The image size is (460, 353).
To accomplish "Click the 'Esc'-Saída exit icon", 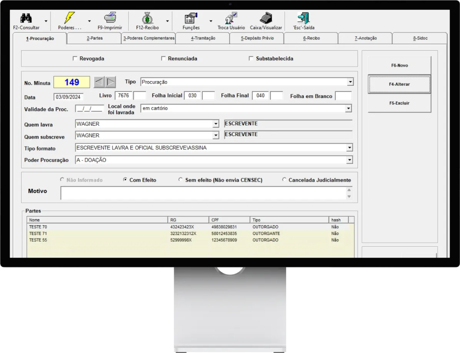I will (x=303, y=18).
